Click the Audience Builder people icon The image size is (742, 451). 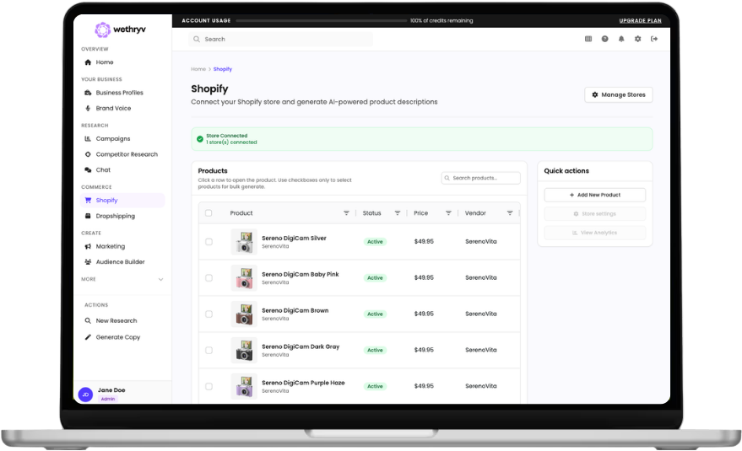88,261
